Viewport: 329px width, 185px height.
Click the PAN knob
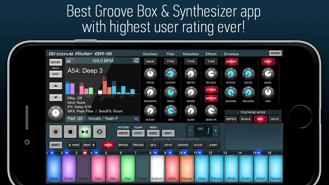pyautogui.click(x=268, y=92)
